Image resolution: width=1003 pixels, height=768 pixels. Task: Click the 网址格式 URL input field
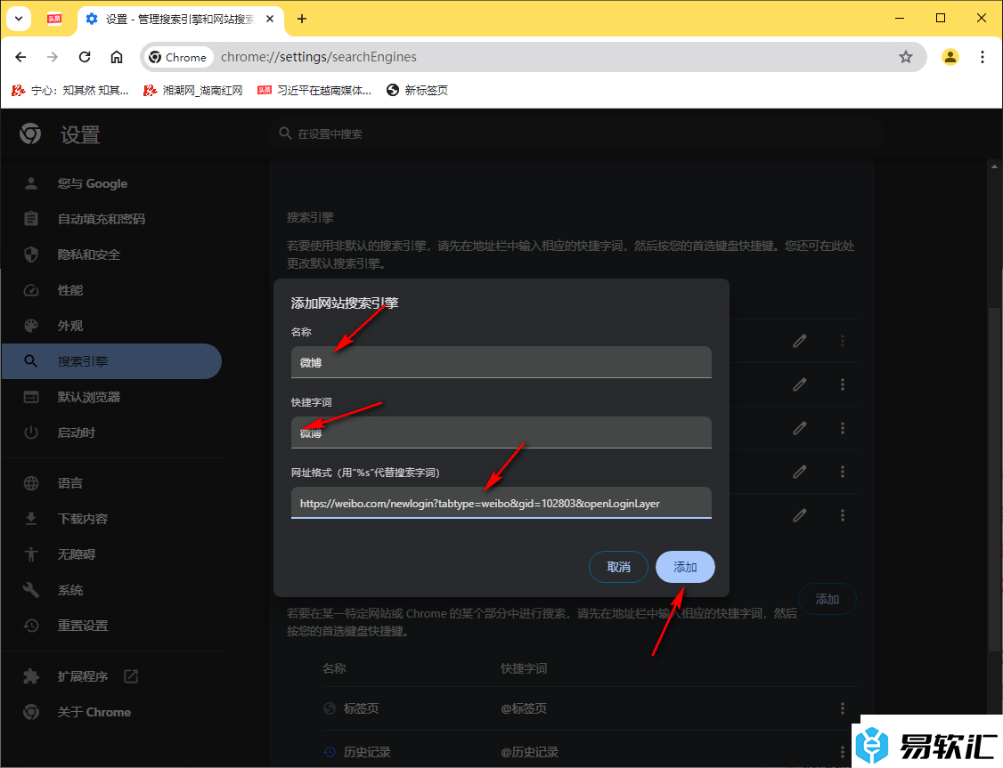501,503
